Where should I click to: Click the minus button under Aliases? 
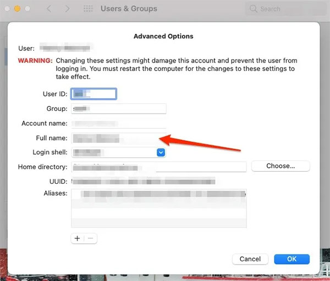[x=91, y=238]
